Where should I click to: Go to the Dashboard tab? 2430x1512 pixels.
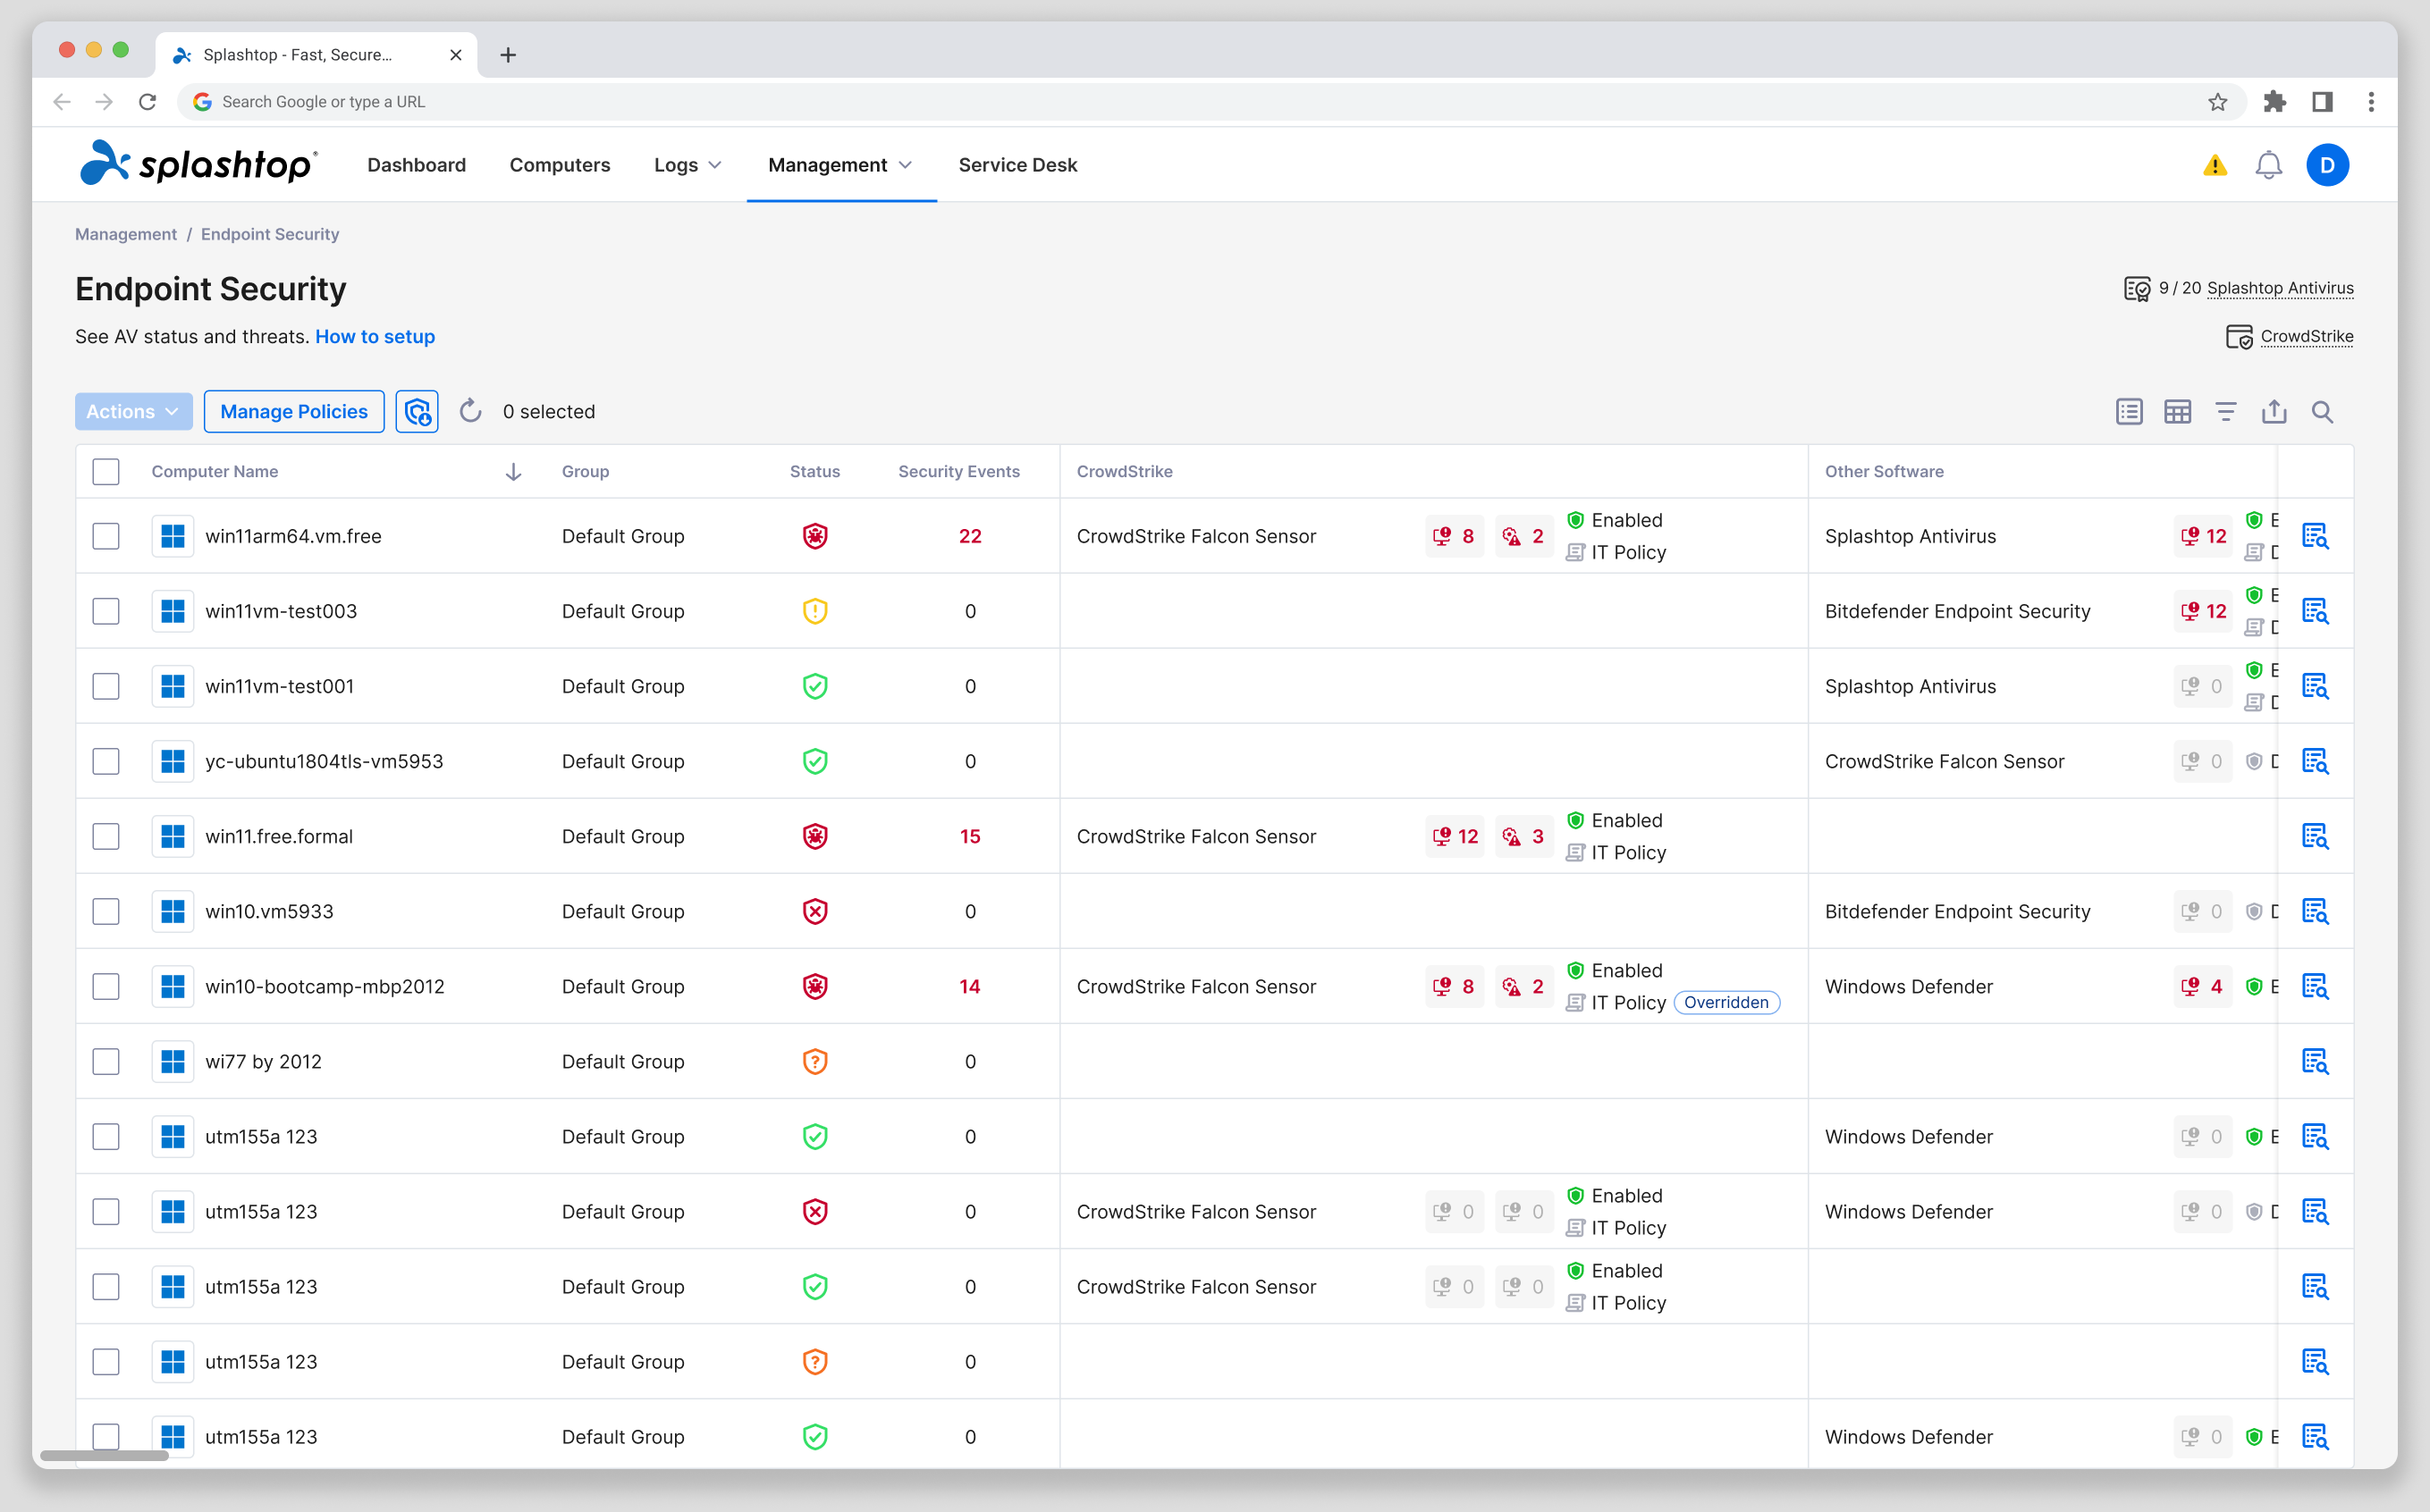point(416,165)
